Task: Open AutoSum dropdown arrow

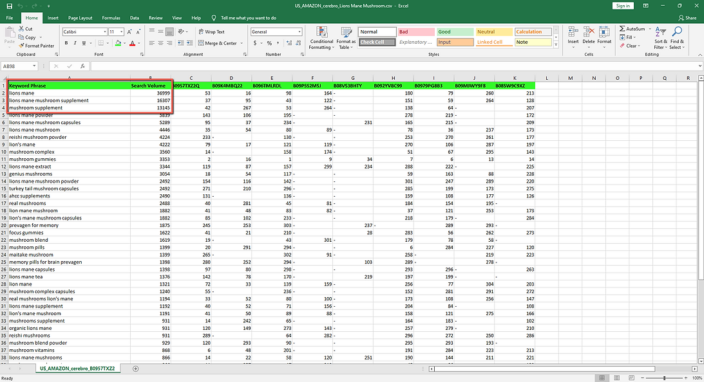Action: click(650, 29)
